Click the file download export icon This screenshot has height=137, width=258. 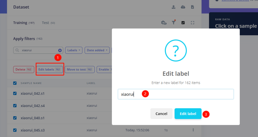192,7
